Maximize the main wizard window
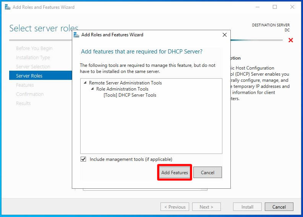This screenshot has height=217, width=303. [x=275, y=7]
